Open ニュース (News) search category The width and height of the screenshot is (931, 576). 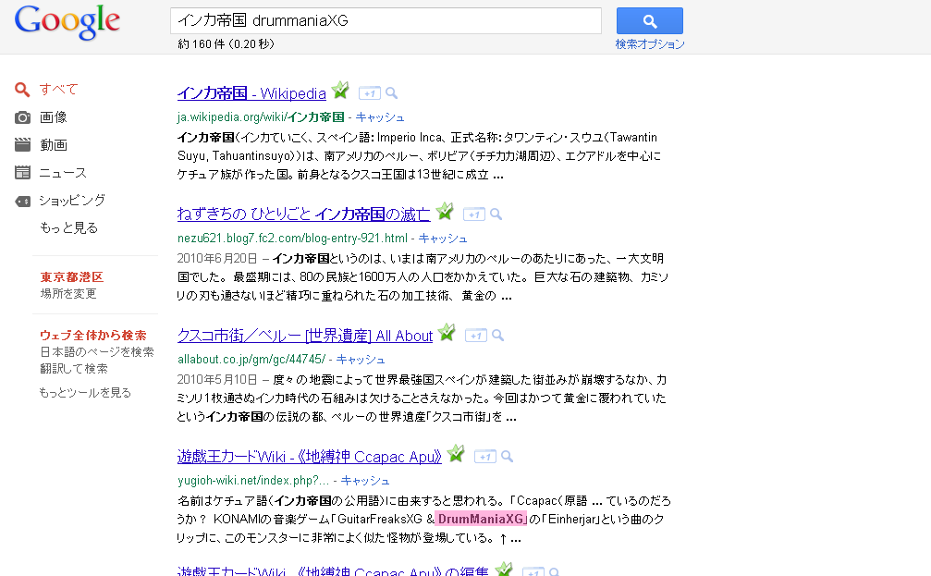pyautogui.click(x=62, y=173)
